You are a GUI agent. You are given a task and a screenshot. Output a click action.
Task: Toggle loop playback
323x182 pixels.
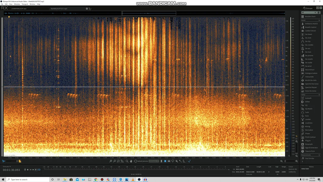39,170
